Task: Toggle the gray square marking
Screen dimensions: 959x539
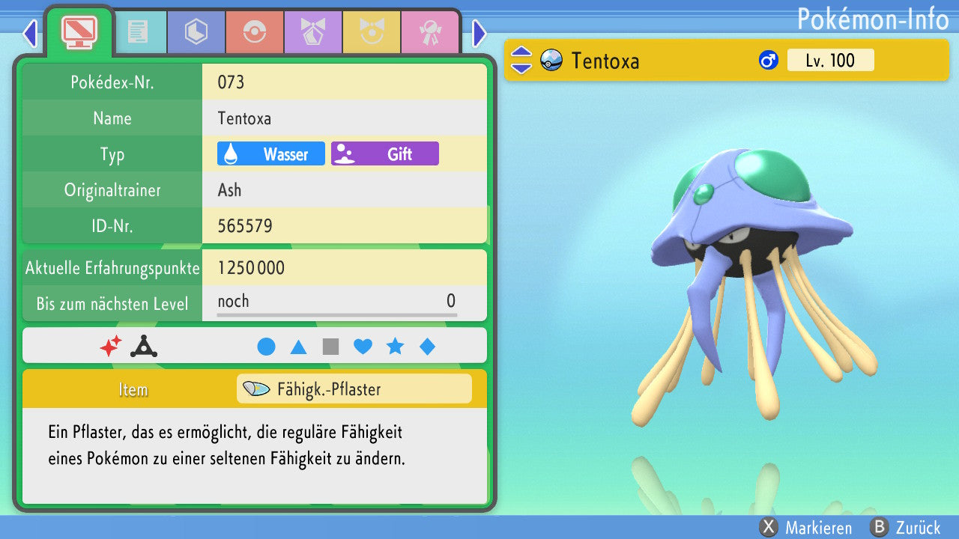Action: click(330, 347)
